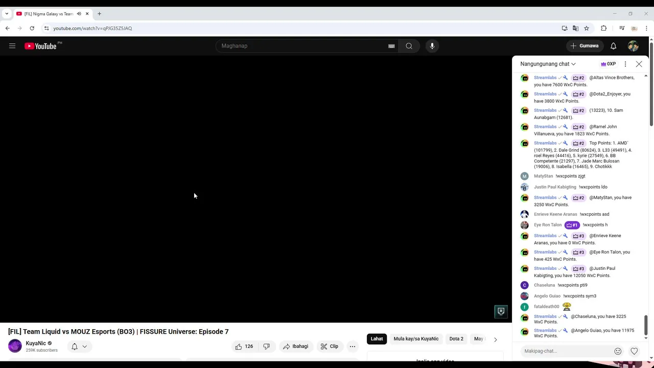
Task: Open the KuyaNic channel avatar
Action: tap(15, 346)
